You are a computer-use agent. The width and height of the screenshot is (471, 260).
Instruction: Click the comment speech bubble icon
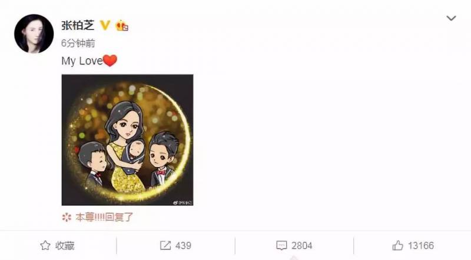[281, 246]
